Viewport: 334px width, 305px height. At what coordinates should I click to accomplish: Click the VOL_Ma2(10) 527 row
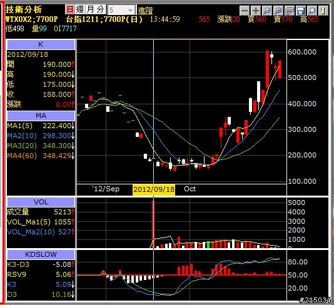[41, 232]
